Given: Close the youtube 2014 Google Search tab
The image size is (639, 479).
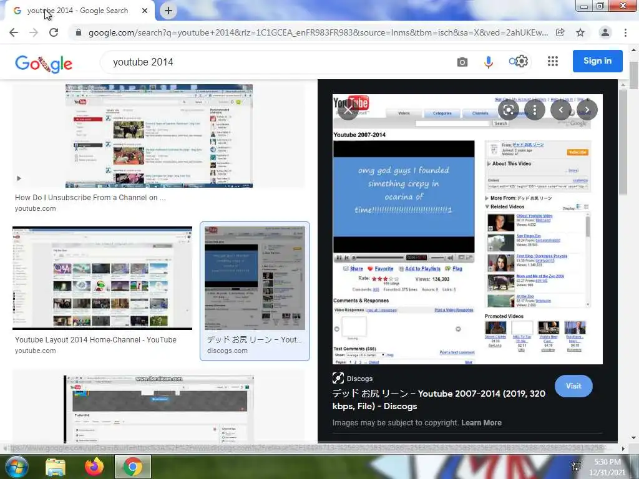Looking at the screenshot, I should point(145,11).
